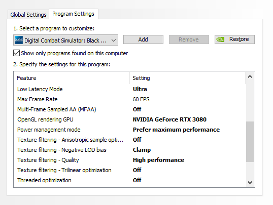Click the Add button
This screenshot has height=205, width=273.
pos(143,39)
